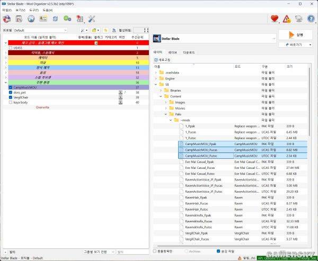Enable the kaya body mod checkbox
Viewport: 318px width, 261px height.
11,102
